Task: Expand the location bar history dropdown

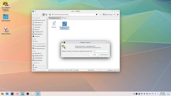Action: [99, 14]
